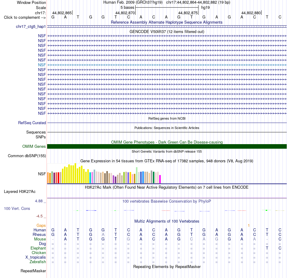Click the Window Position label
Screen dimensions: 287x278
pyautogui.click(x=31, y=2)
